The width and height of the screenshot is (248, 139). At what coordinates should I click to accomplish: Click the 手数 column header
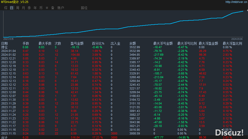pos(26,43)
